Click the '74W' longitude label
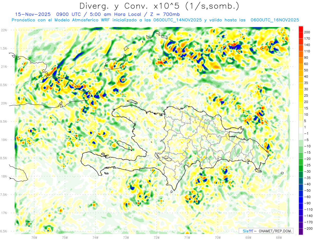Viewport: 313px width, 241px height. click(x=95, y=237)
